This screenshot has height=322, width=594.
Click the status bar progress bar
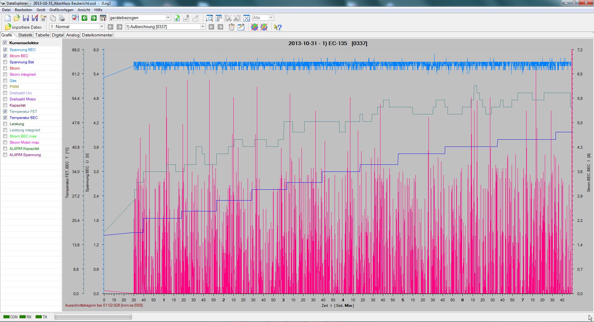click(x=93, y=316)
